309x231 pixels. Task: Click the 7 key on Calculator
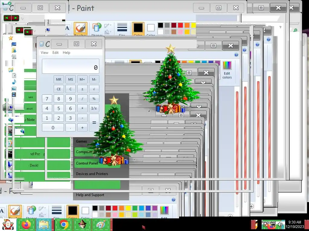[47, 99]
